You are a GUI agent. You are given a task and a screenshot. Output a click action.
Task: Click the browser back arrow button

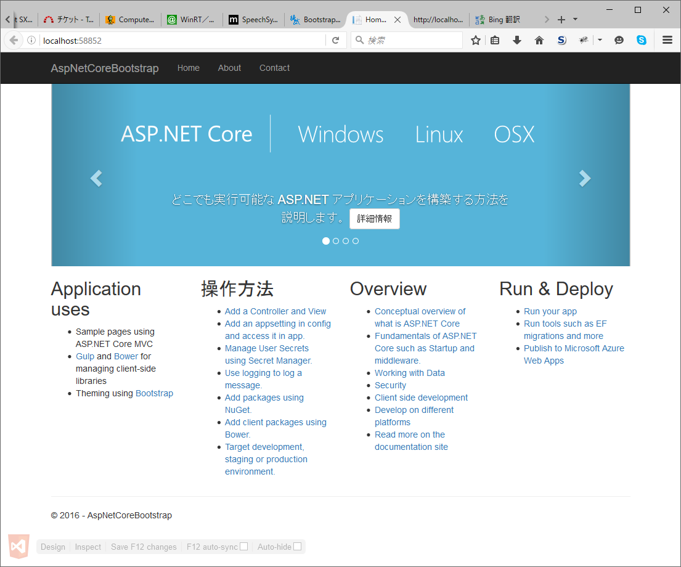point(14,41)
